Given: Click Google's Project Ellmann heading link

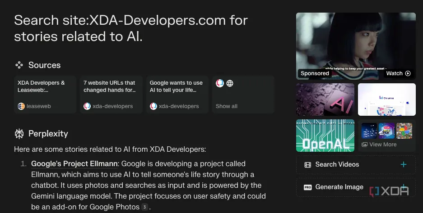Looking at the screenshot, I should 74,163.
